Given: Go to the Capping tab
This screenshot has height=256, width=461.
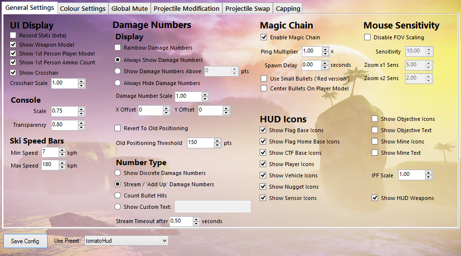Looking at the screenshot, I should (287, 8).
